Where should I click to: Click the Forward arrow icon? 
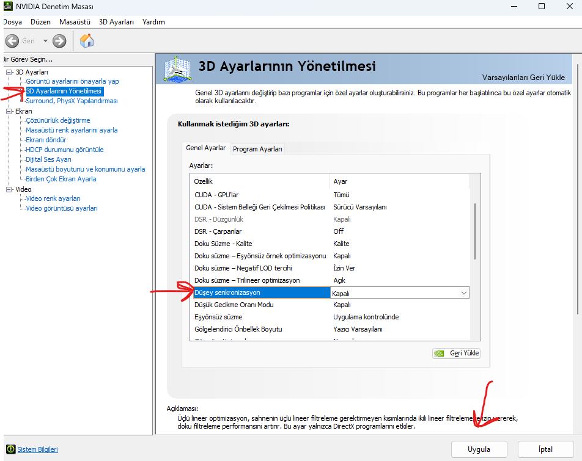pos(59,41)
